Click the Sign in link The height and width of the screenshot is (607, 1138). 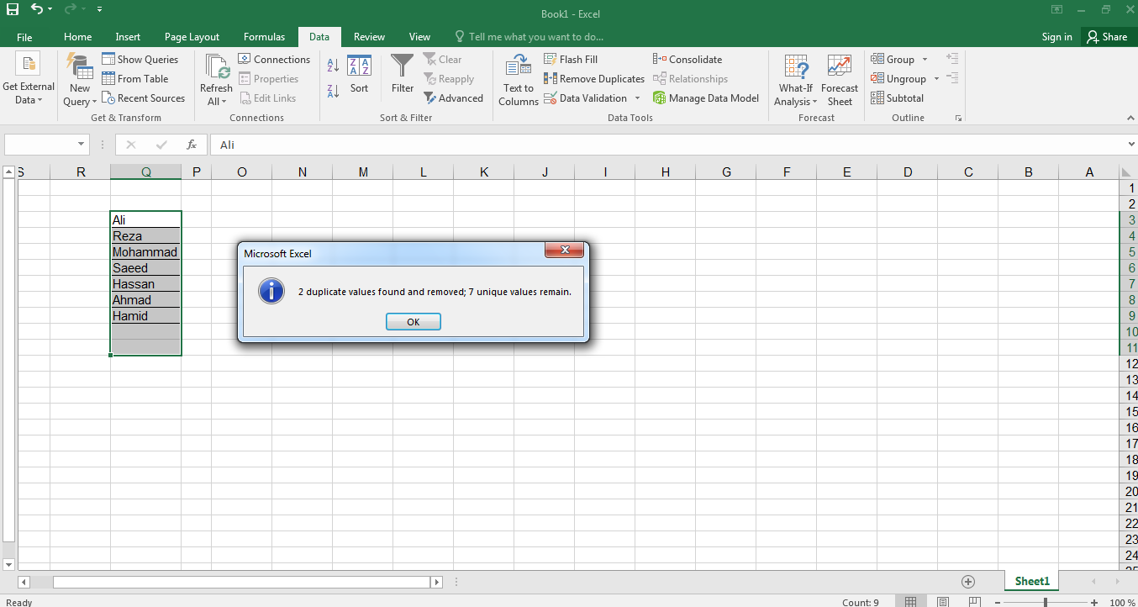point(1056,37)
